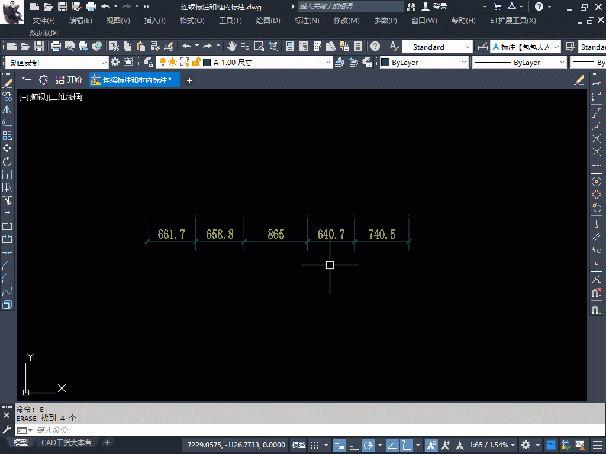606x454 pixels.
Task: Open the 文件(F) menu
Action: point(43,21)
